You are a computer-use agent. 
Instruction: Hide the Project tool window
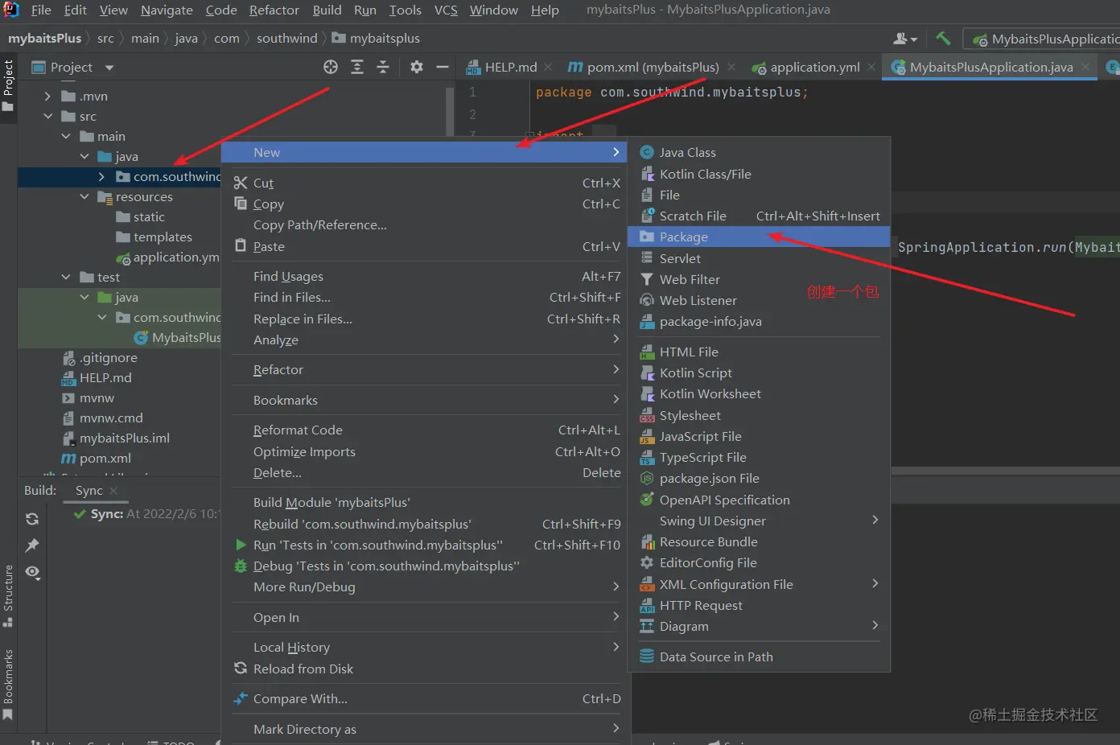tap(443, 68)
